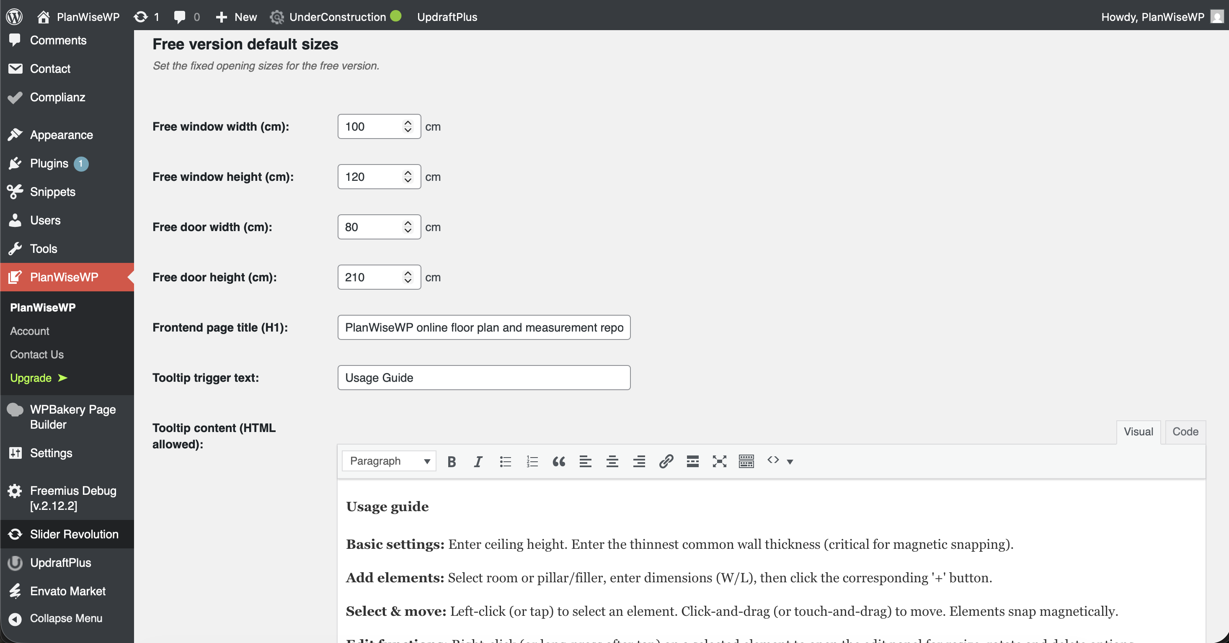Enter distraction-free fullscreen editing mode
This screenshot has height=643, width=1229.
[720, 461]
